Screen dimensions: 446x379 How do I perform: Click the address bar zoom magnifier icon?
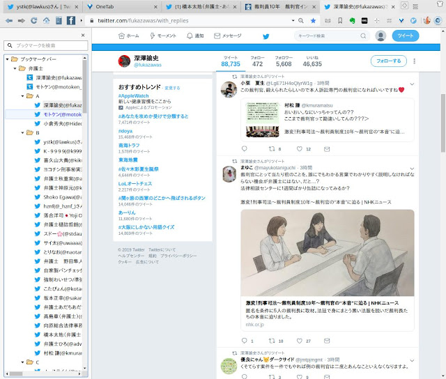(300, 20)
